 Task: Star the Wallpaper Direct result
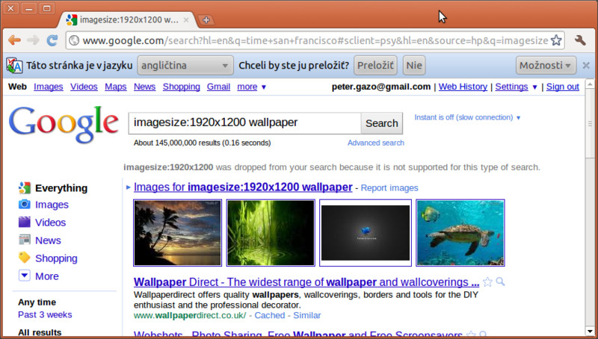pyautogui.click(x=487, y=282)
